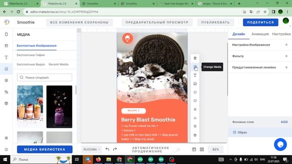Open the templates panel in left sidebar
The height and width of the screenshot is (164, 292).
(x=6, y=46)
